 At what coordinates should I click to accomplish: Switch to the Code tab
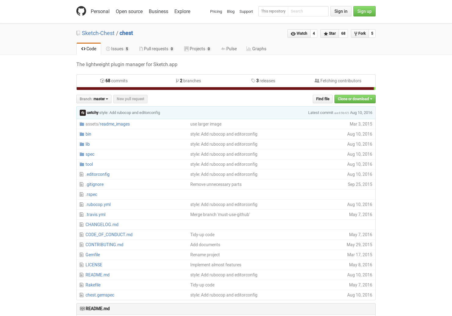tap(89, 49)
